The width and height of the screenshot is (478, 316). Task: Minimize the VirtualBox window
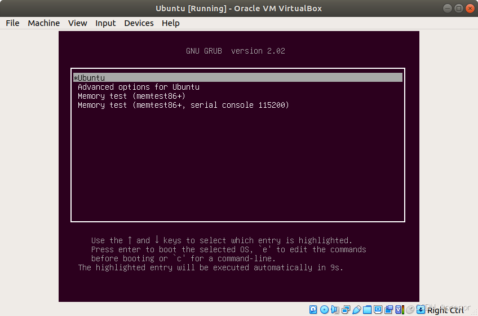(x=447, y=8)
